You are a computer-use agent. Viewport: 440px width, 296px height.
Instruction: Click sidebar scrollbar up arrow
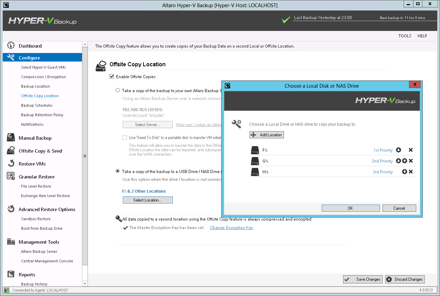85,45
